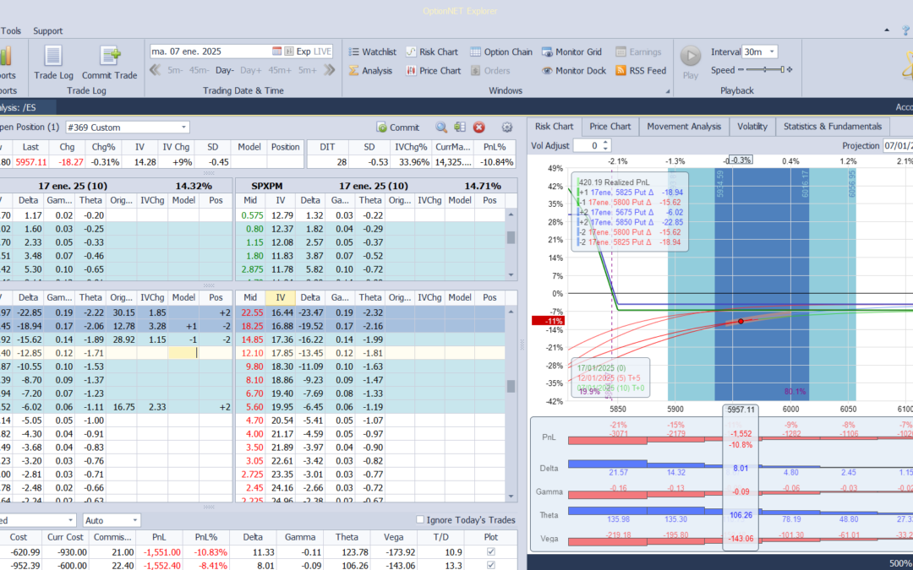The width and height of the screenshot is (913, 570).
Task: Switch to the Volatility tab
Action: point(752,126)
